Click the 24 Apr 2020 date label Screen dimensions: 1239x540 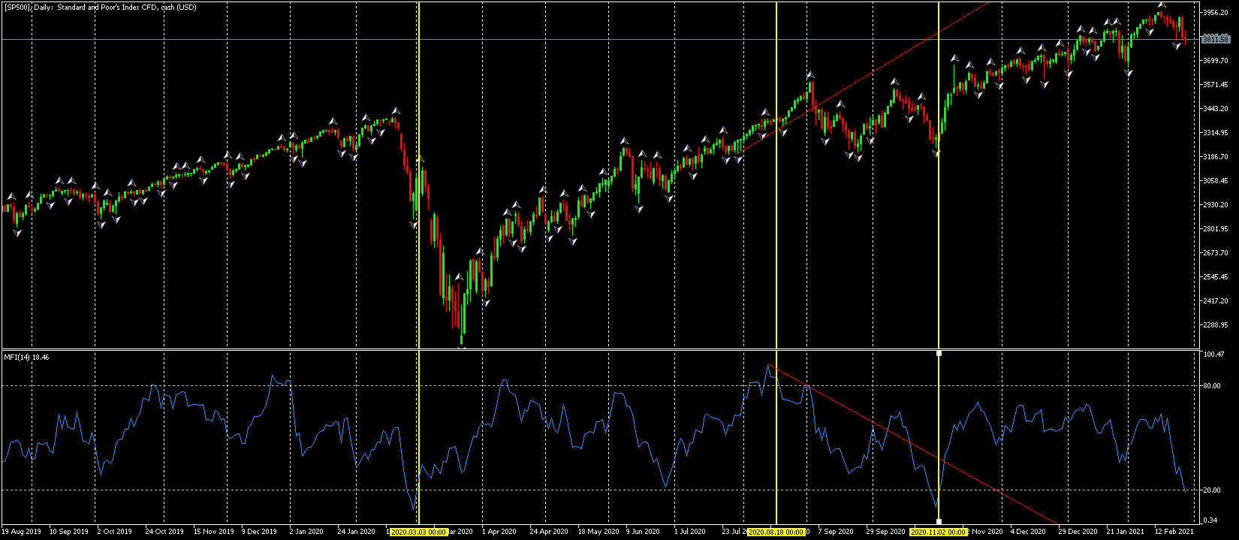549,532
